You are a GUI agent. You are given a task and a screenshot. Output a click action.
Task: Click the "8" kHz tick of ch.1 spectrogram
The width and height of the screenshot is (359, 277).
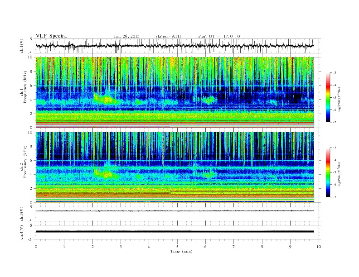pos(31,72)
